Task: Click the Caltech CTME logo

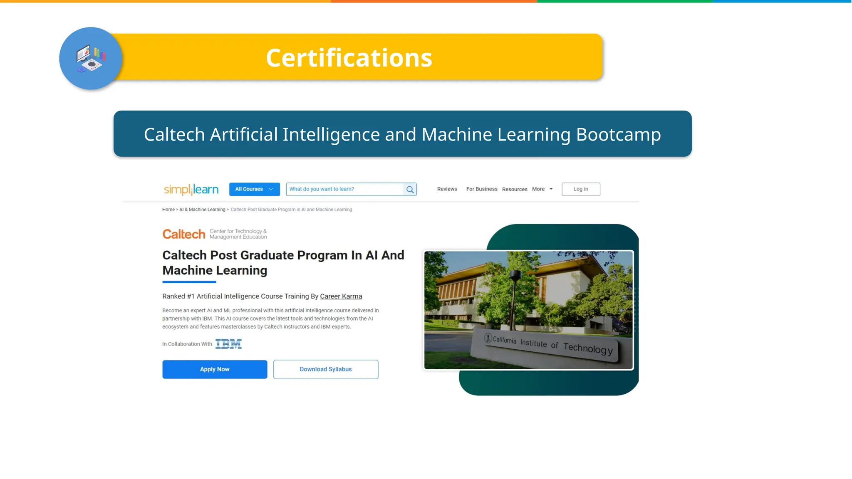Action: 215,234
